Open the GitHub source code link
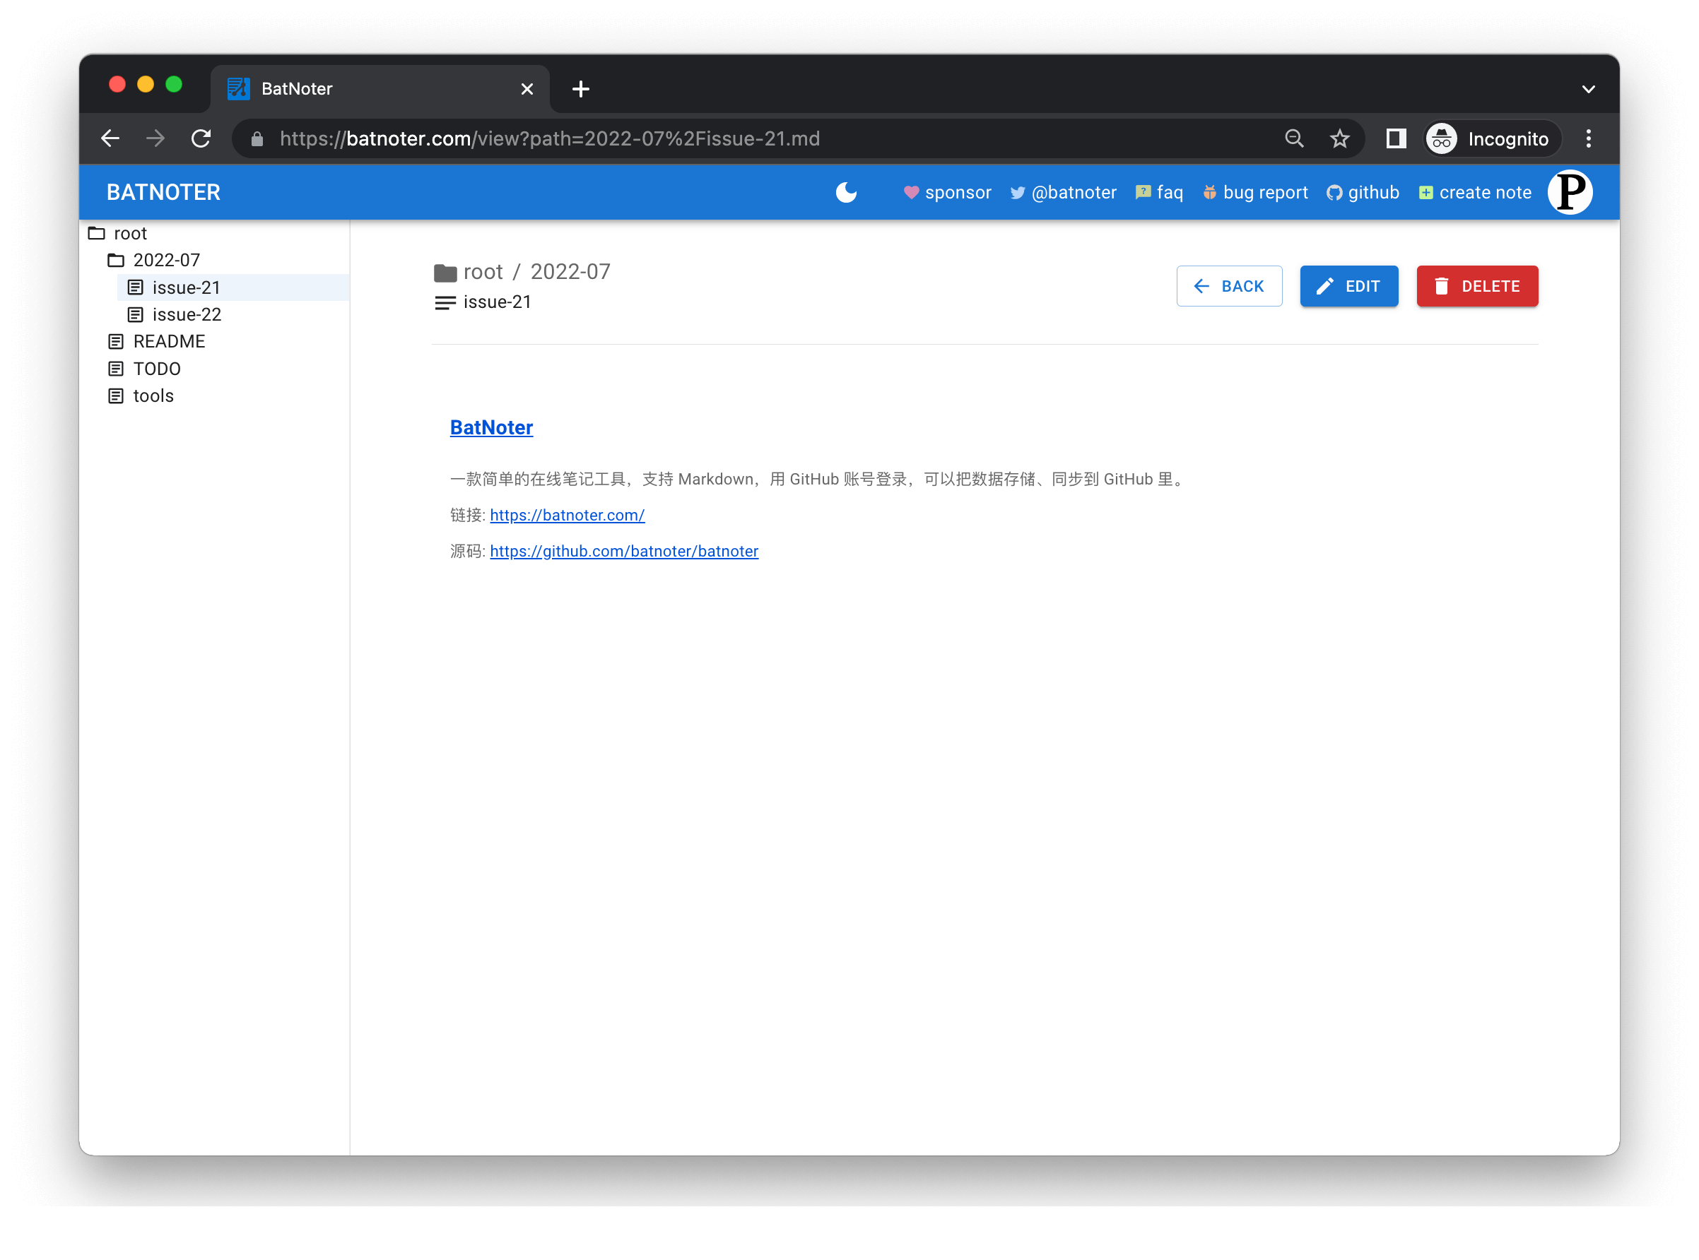Image resolution: width=1699 pixels, height=1260 pixels. click(x=624, y=551)
